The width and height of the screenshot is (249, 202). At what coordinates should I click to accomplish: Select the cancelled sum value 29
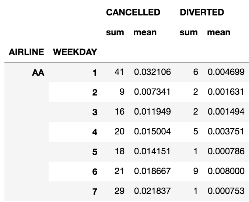click(119, 191)
